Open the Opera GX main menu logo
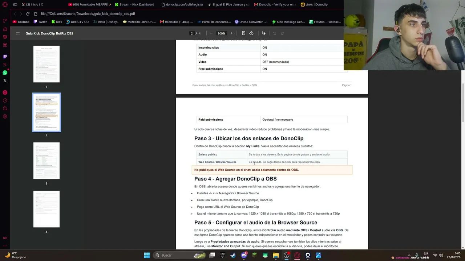This screenshot has height=261, width=465. point(5,5)
